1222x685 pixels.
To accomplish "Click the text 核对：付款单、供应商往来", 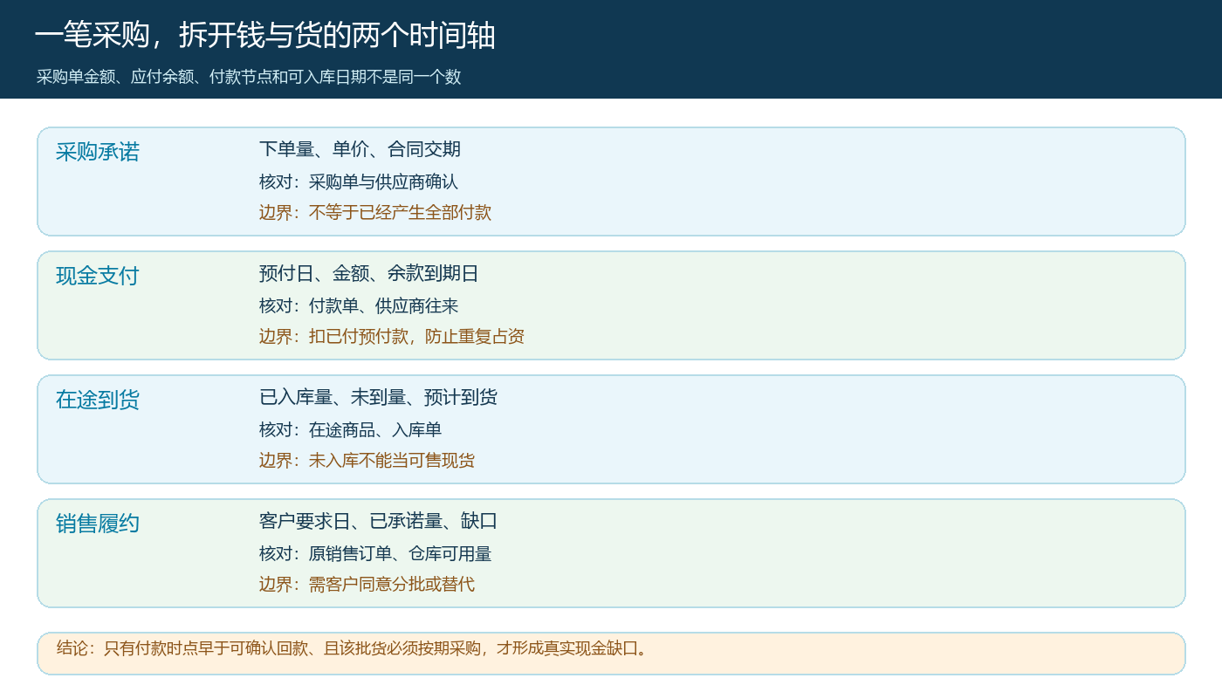I will point(359,305).
